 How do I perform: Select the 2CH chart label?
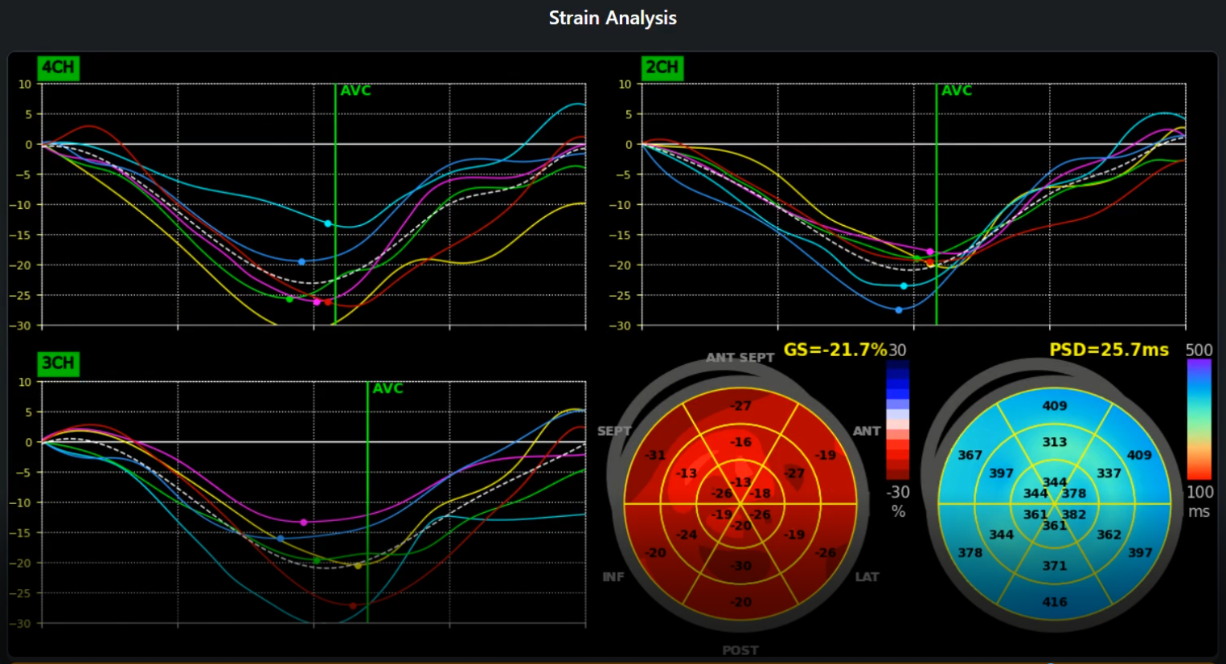(x=662, y=68)
